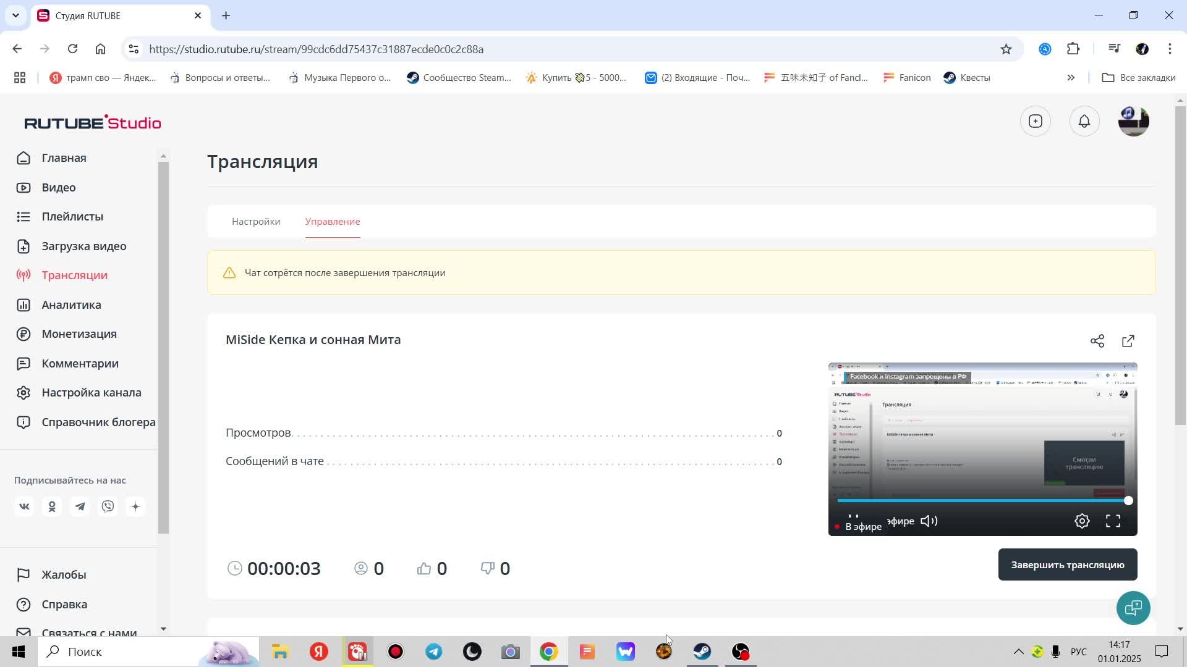Pause the live stream preview
1187x667 pixels.
pos(853,518)
